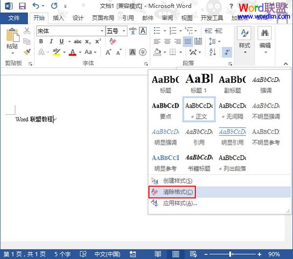Choose 应用样式(A)... menu entry
This screenshot has height=259, width=293.
click(x=220, y=203)
